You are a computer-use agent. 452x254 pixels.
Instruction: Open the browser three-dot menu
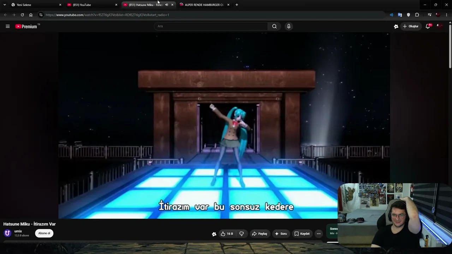pyautogui.click(x=447, y=15)
